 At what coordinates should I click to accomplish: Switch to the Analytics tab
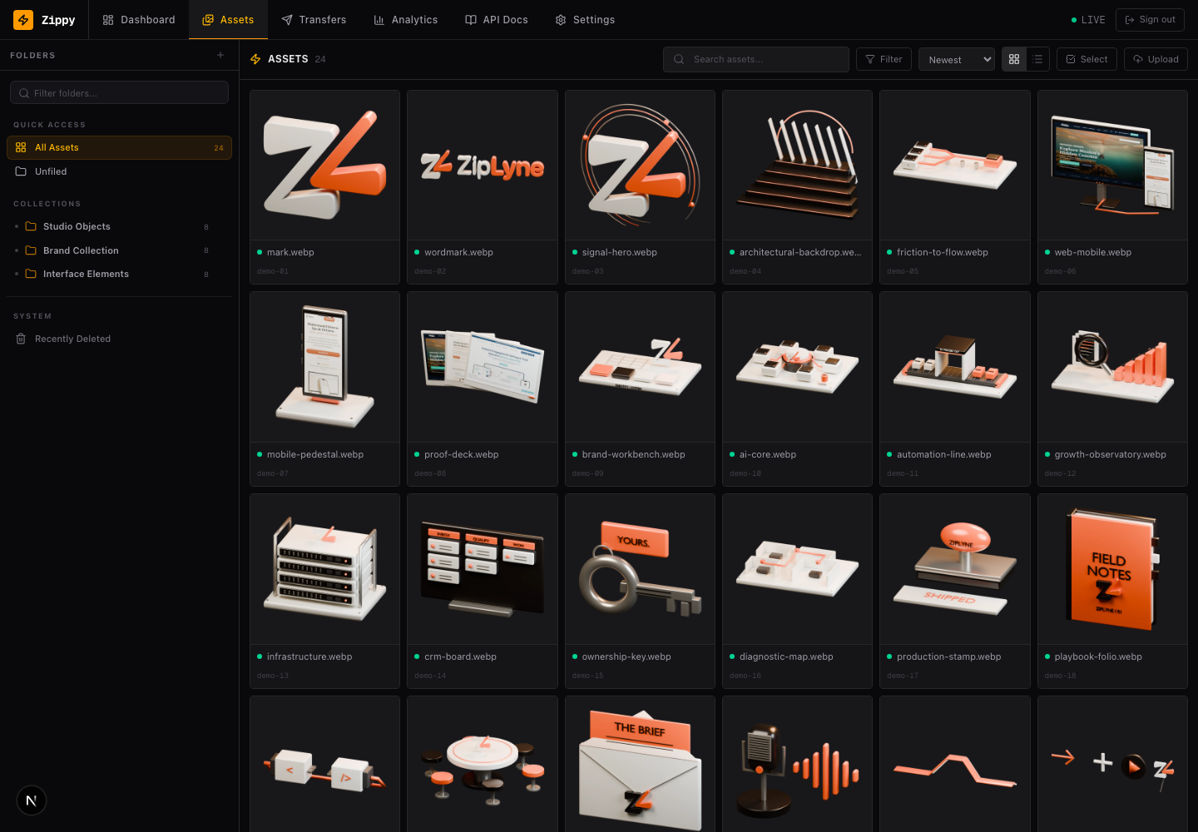coord(406,20)
